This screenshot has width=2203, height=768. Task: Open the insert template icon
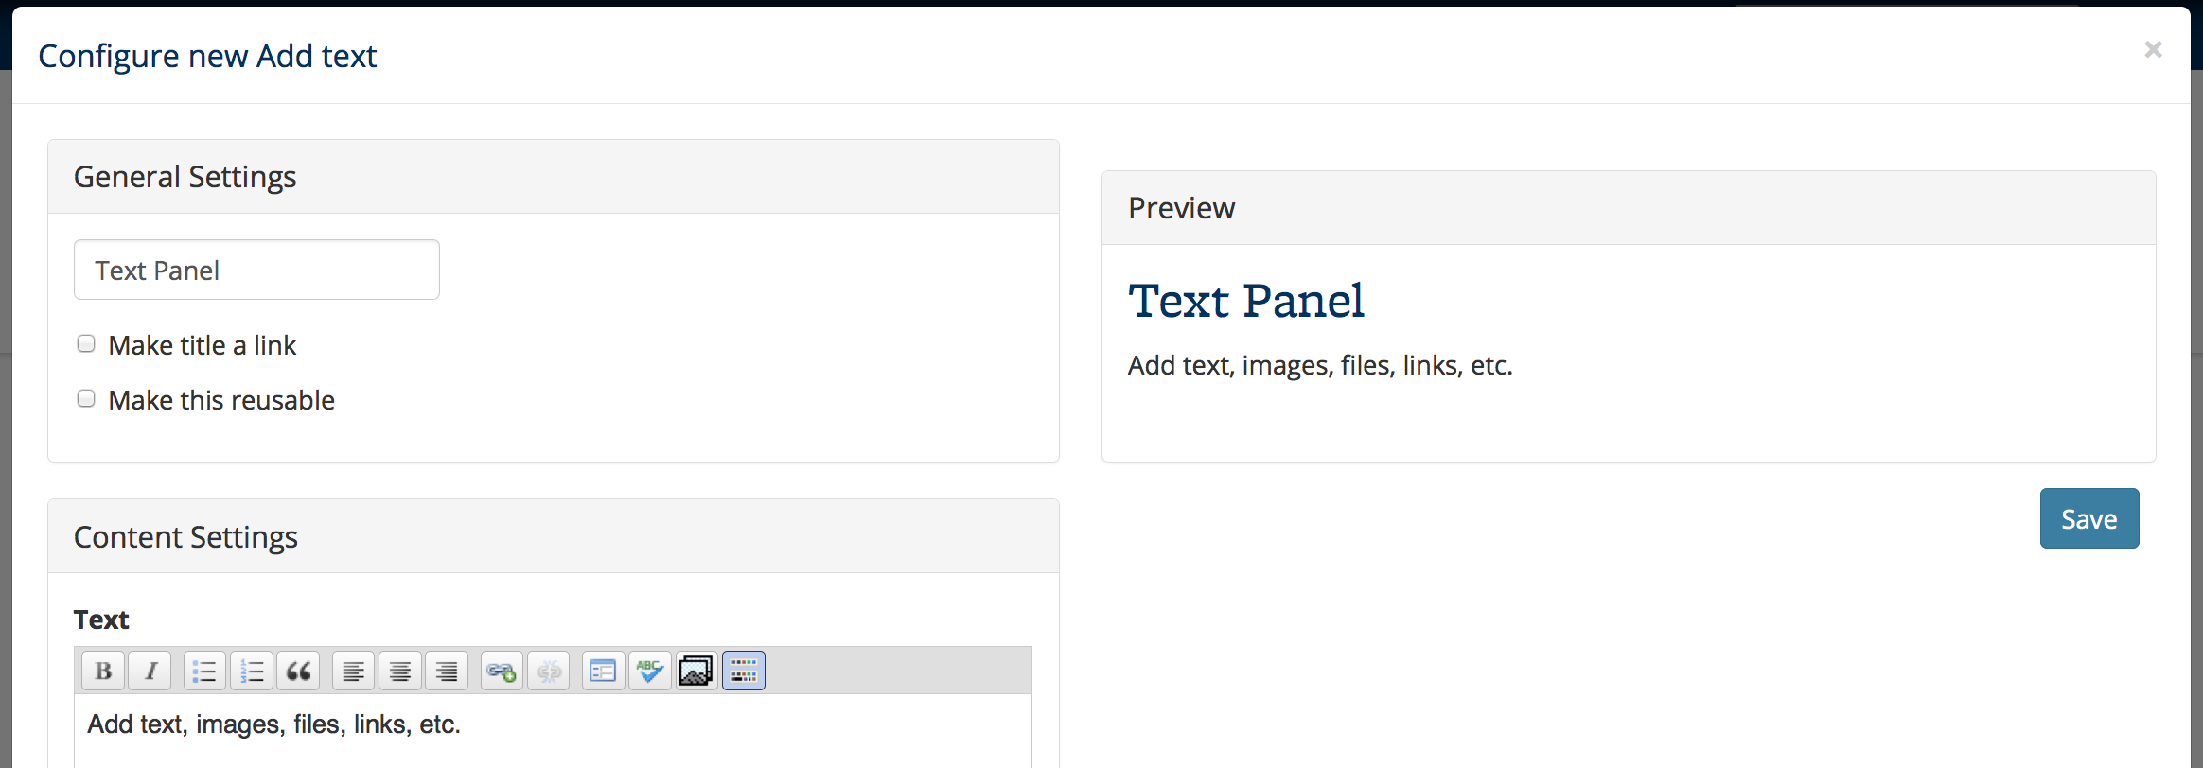[x=603, y=672]
